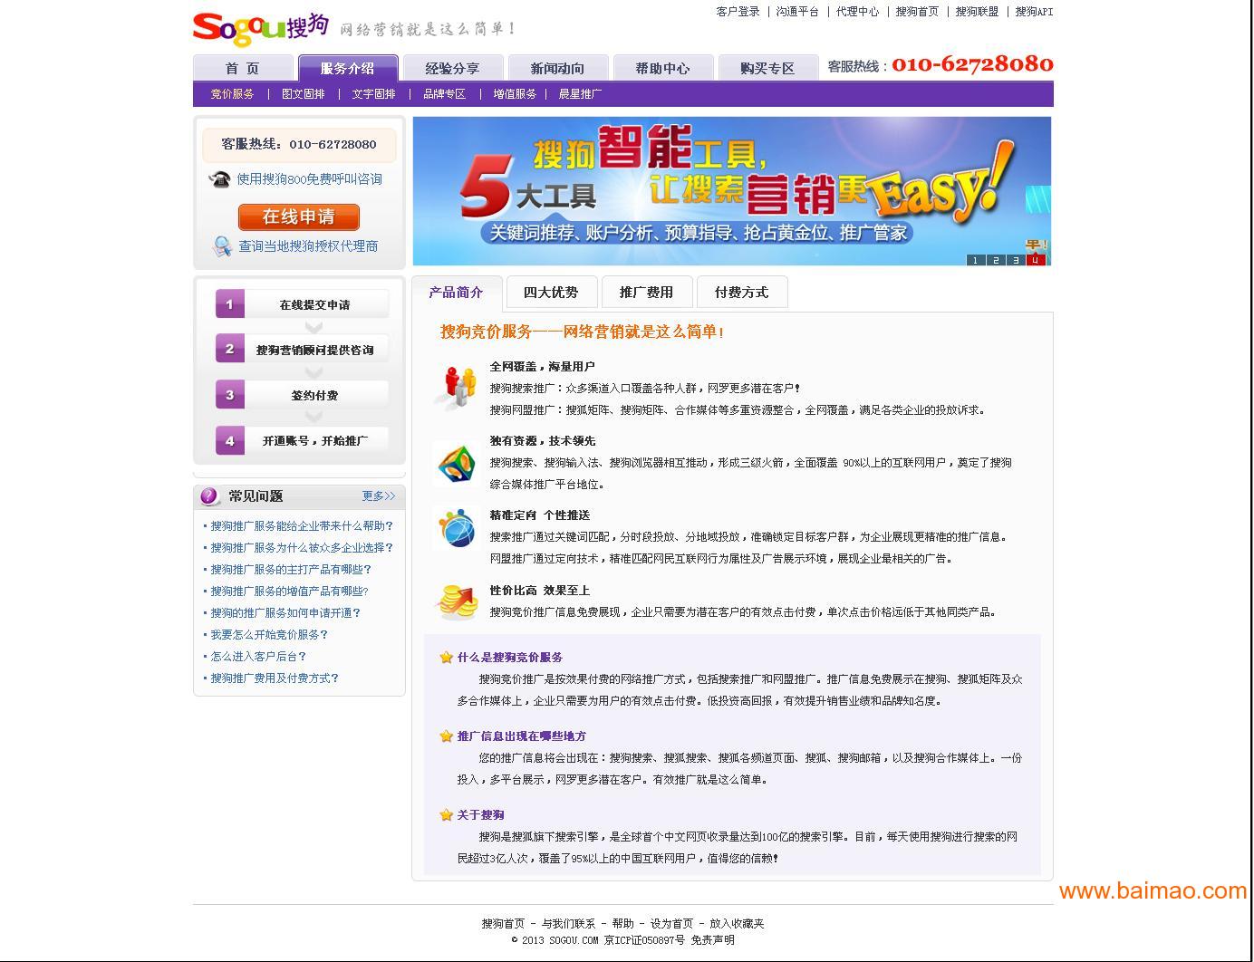The width and height of the screenshot is (1254, 962).
Task: Open FAQ 搜狗的推广服务如何申请开通?
Action: point(285,613)
